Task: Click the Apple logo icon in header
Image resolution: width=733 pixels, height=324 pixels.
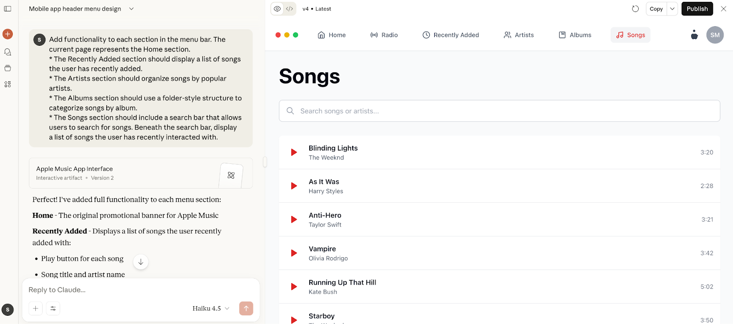Action: click(x=694, y=35)
